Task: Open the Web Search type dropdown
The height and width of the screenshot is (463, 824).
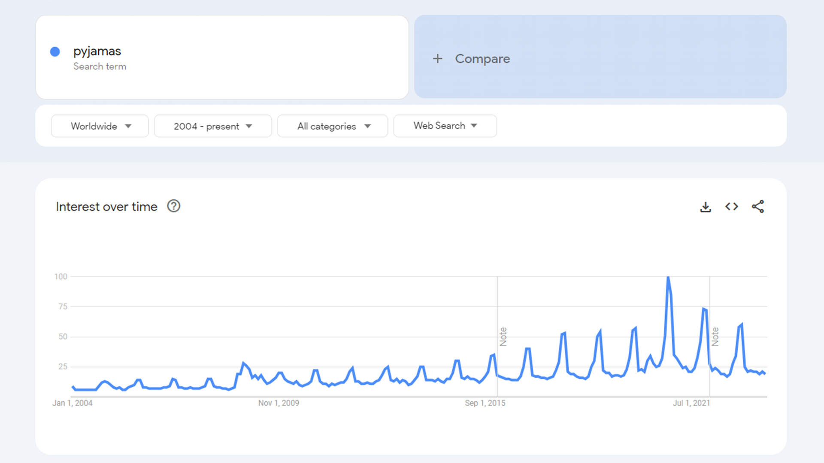Action: pos(445,126)
